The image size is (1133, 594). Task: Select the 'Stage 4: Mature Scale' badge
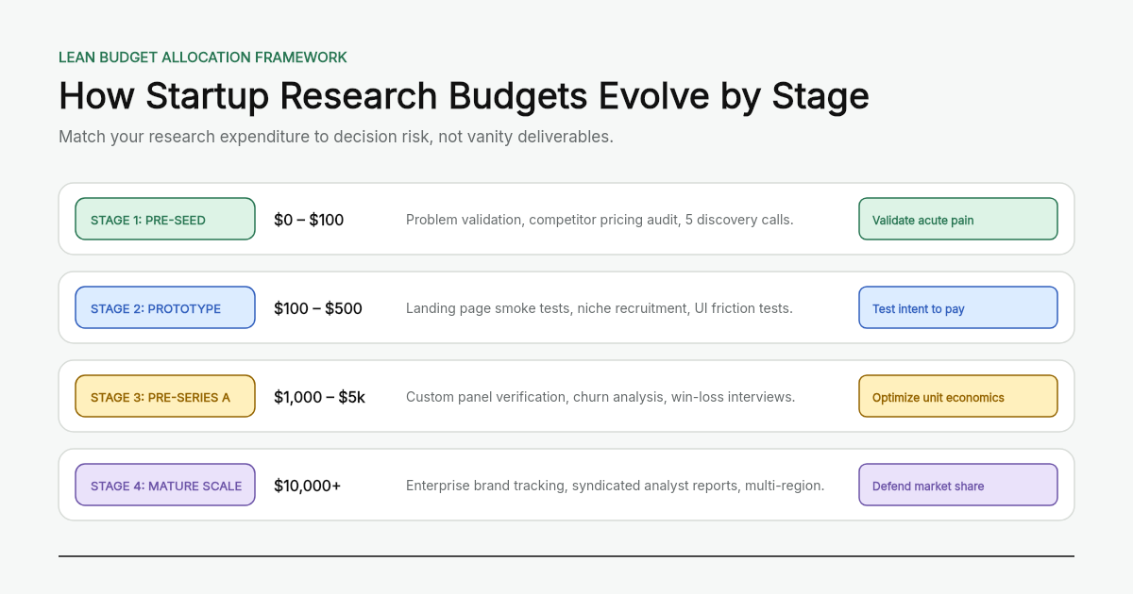(165, 485)
